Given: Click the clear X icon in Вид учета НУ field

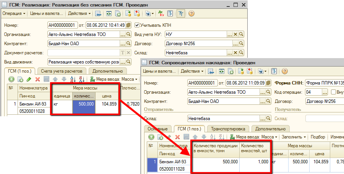Looking at the screenshot, I should click(235, 34).
